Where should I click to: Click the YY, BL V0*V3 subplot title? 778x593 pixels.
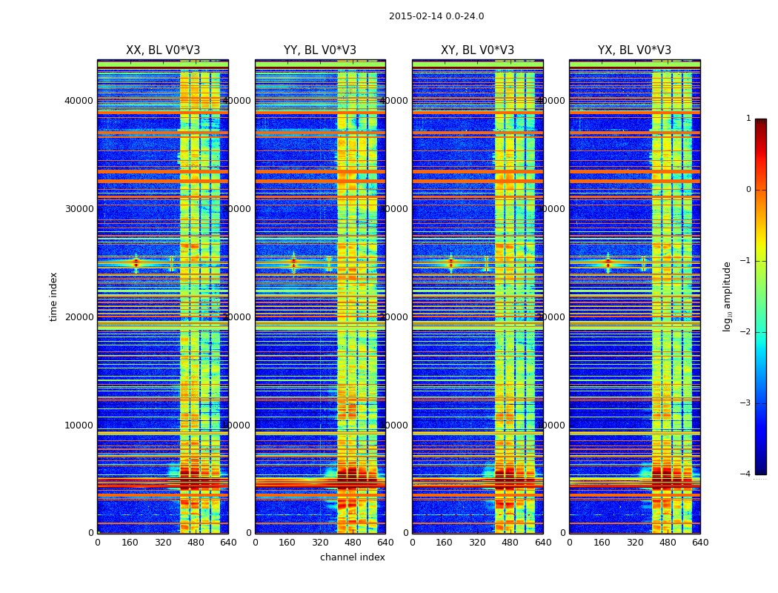[320, 50]
